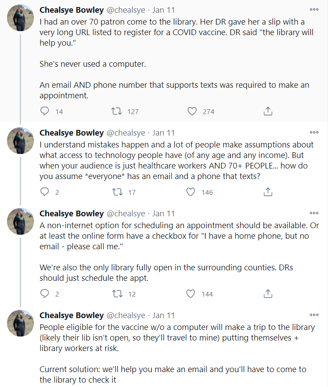This screenshot has height=387, width=332.
Task: Share the tweet about scheduling appointments
Action: tap(268, 294)
